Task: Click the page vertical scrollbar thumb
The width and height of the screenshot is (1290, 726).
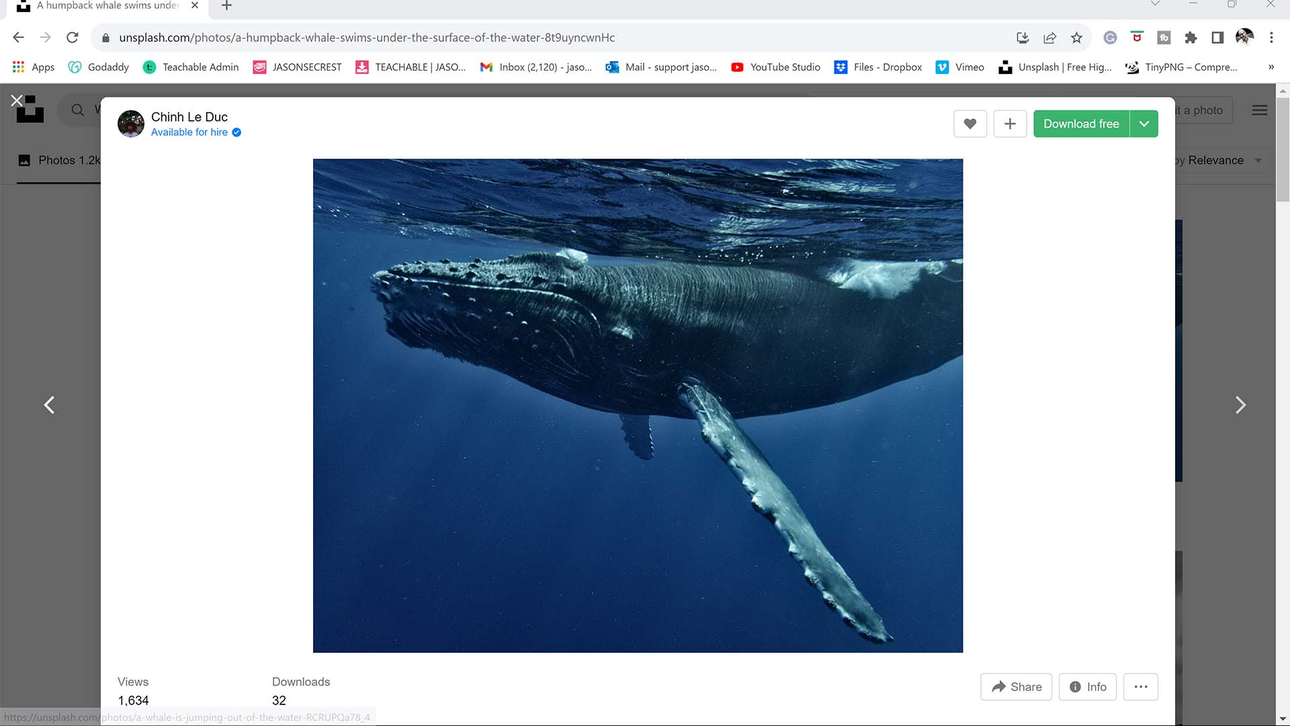Action: (x=1283, y=149)
